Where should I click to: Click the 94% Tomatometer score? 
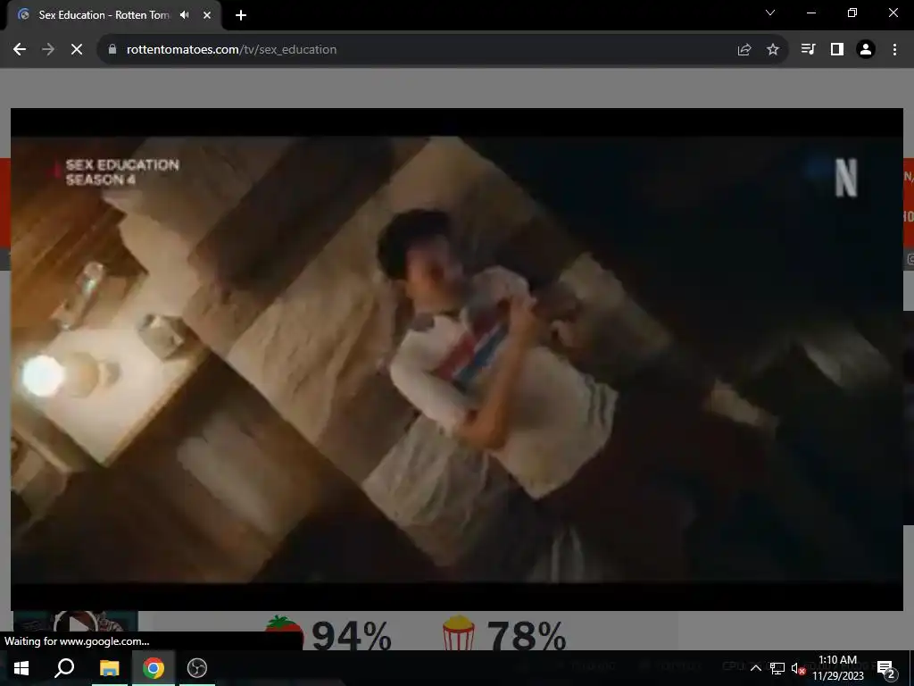pyautogui.click(x=351, y=635)
